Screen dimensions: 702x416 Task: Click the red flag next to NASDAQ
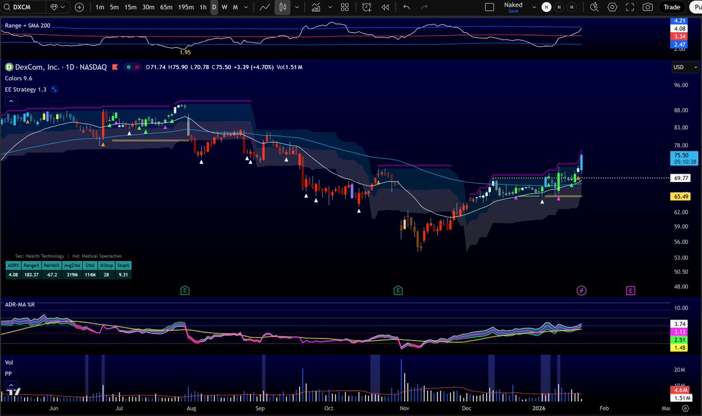(115, 67)
